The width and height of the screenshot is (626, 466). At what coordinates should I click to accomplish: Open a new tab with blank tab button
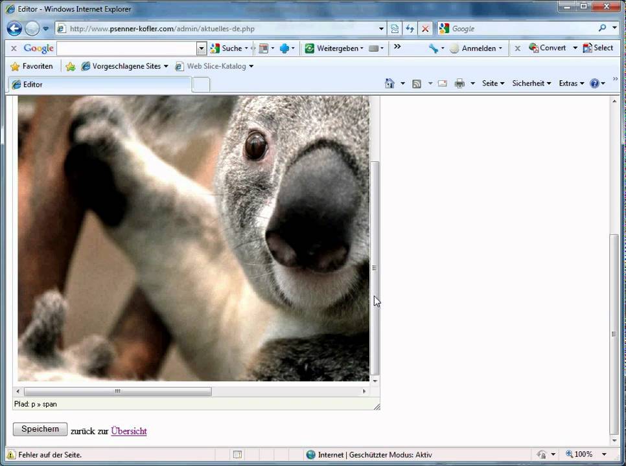pyautogui.click(x=201, y=85)
